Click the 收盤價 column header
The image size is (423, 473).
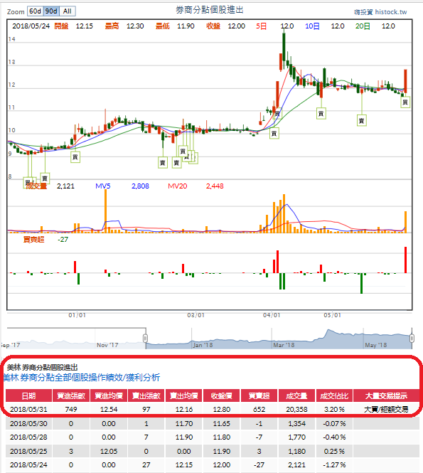[x=222, y=395]
